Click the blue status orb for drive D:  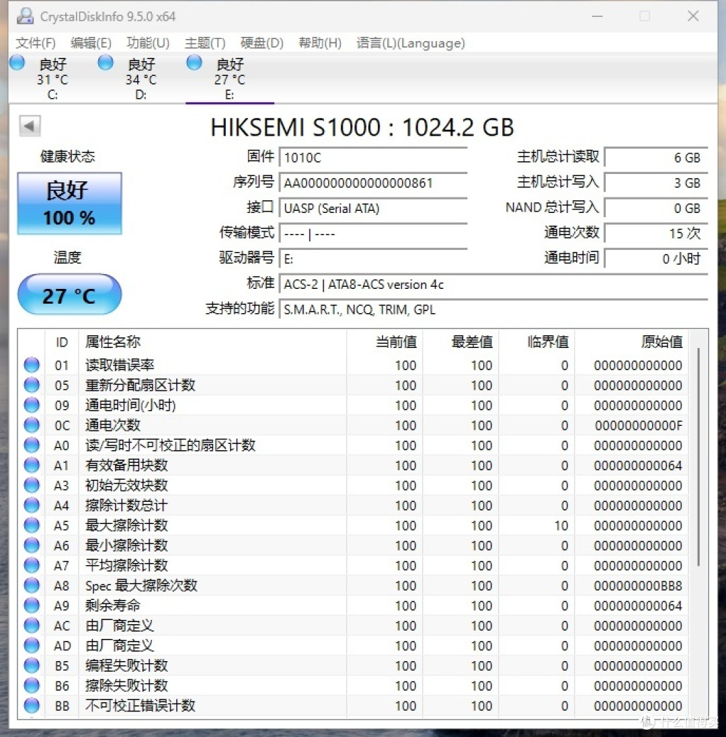click(x=106, y=63)
